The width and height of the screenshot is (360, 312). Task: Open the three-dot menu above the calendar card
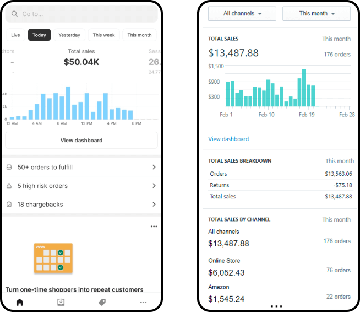[x=154, y=227]
